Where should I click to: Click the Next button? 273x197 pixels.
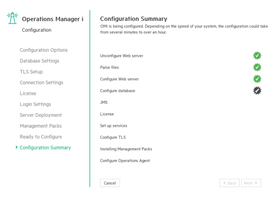251,183
